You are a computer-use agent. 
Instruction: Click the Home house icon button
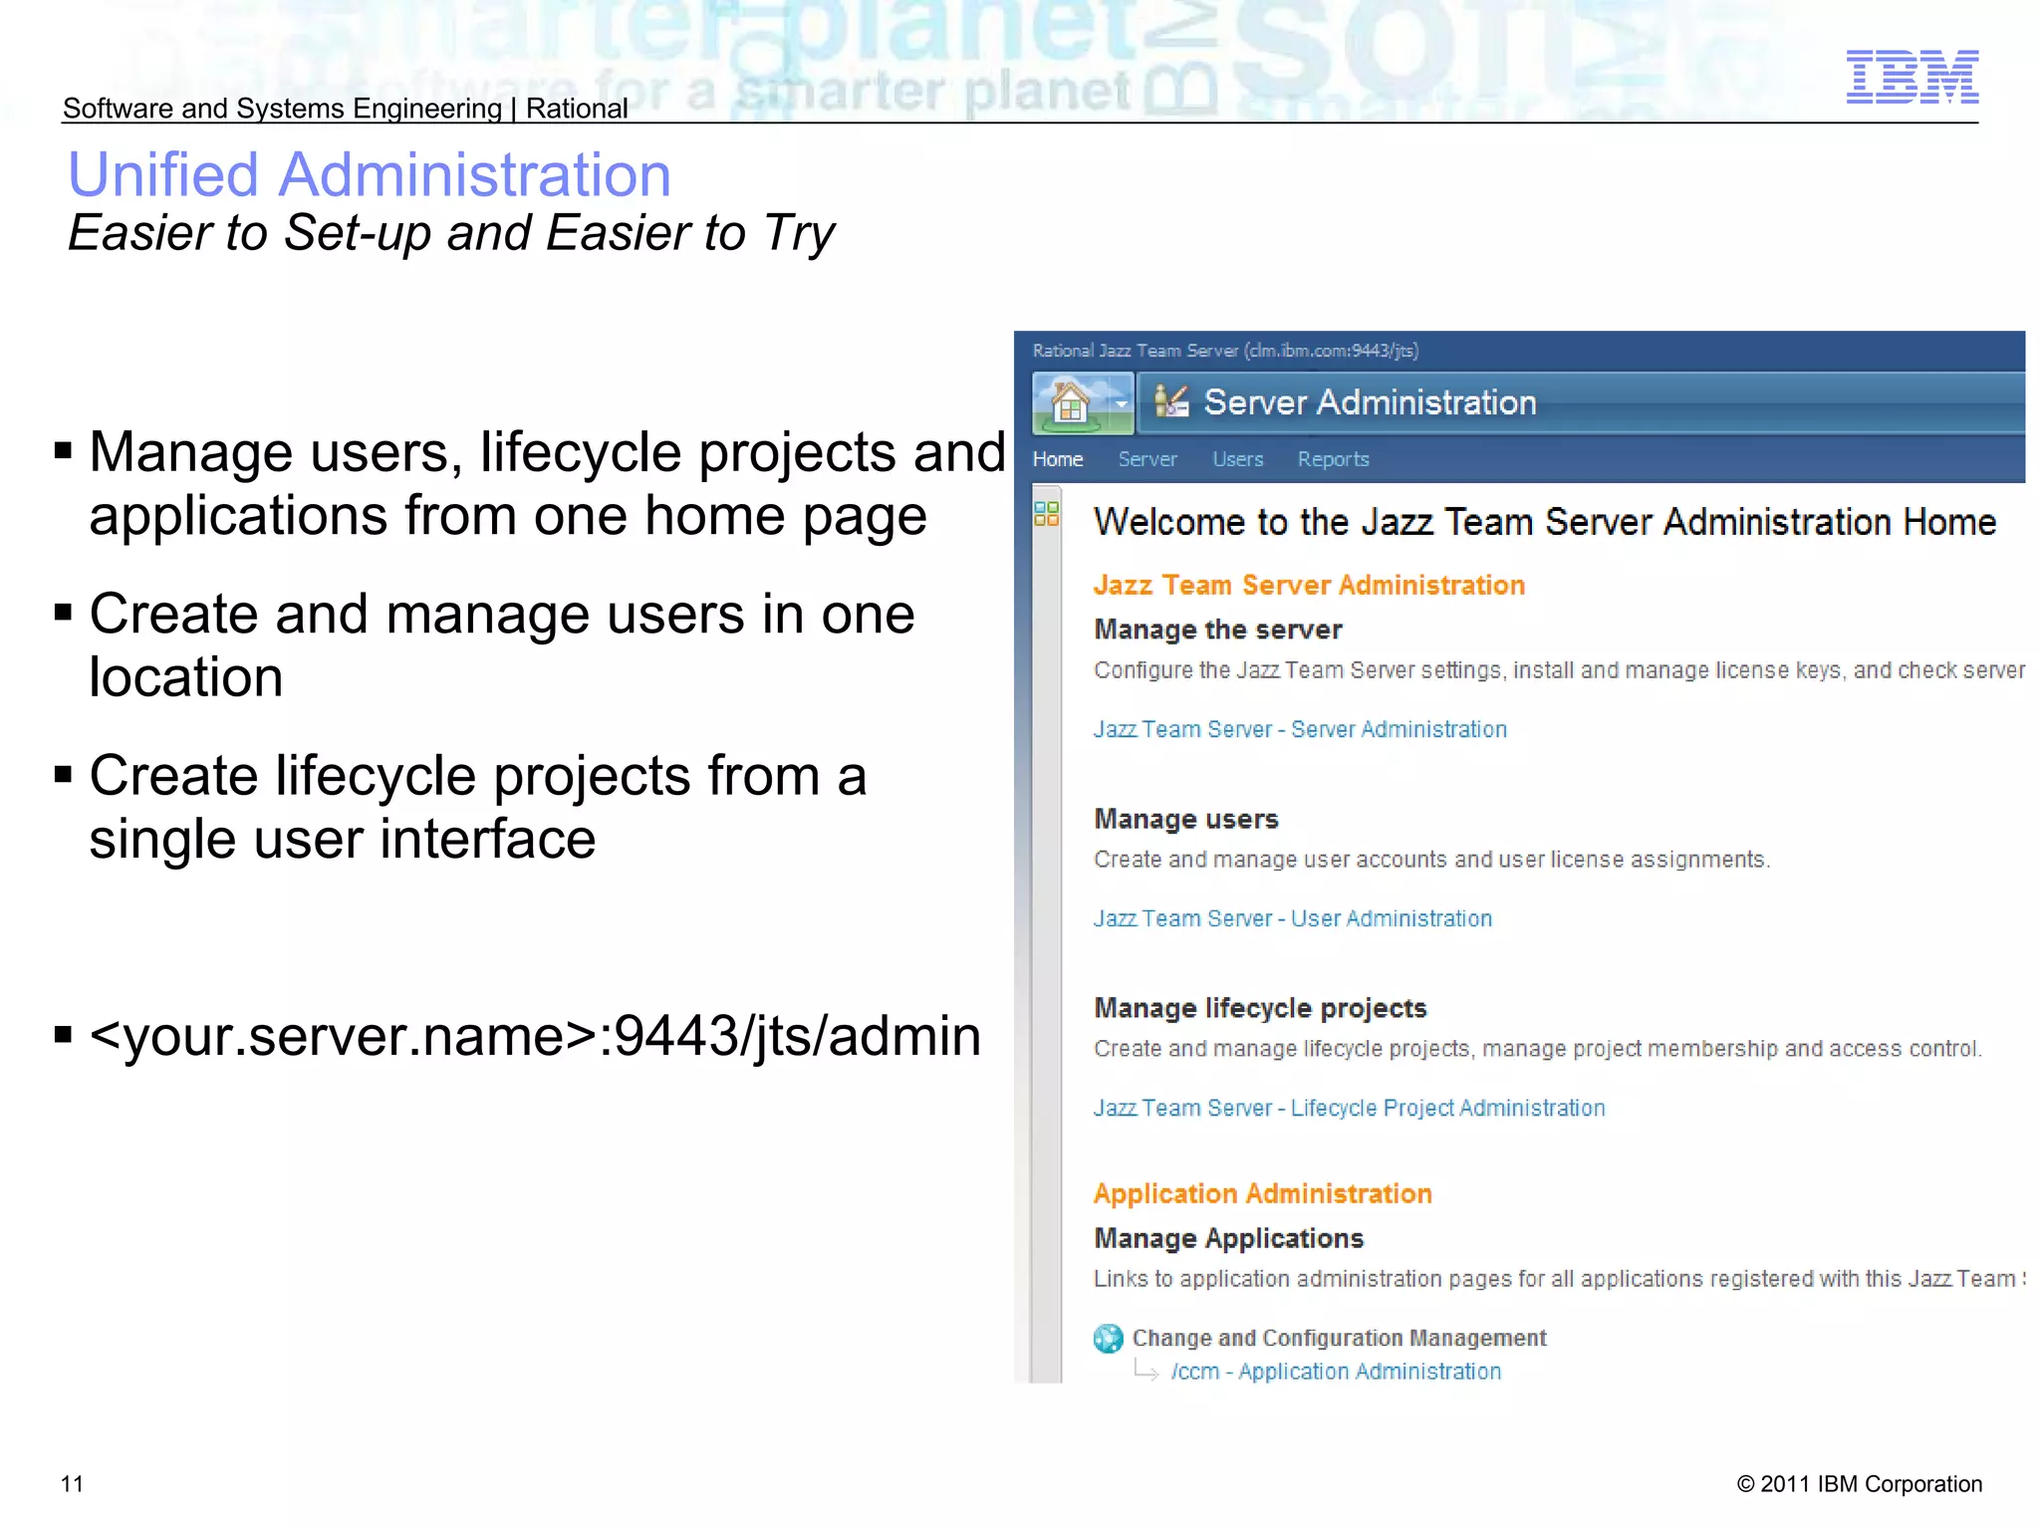point(1071,403)
